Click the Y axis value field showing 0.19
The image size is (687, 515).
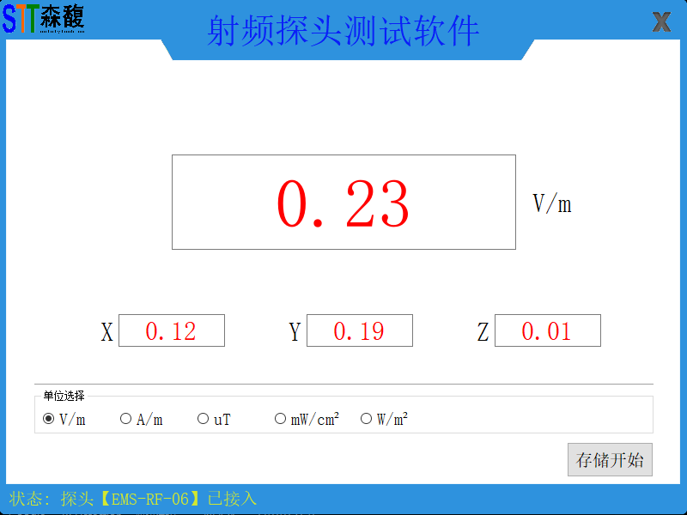tap(359, 330)
